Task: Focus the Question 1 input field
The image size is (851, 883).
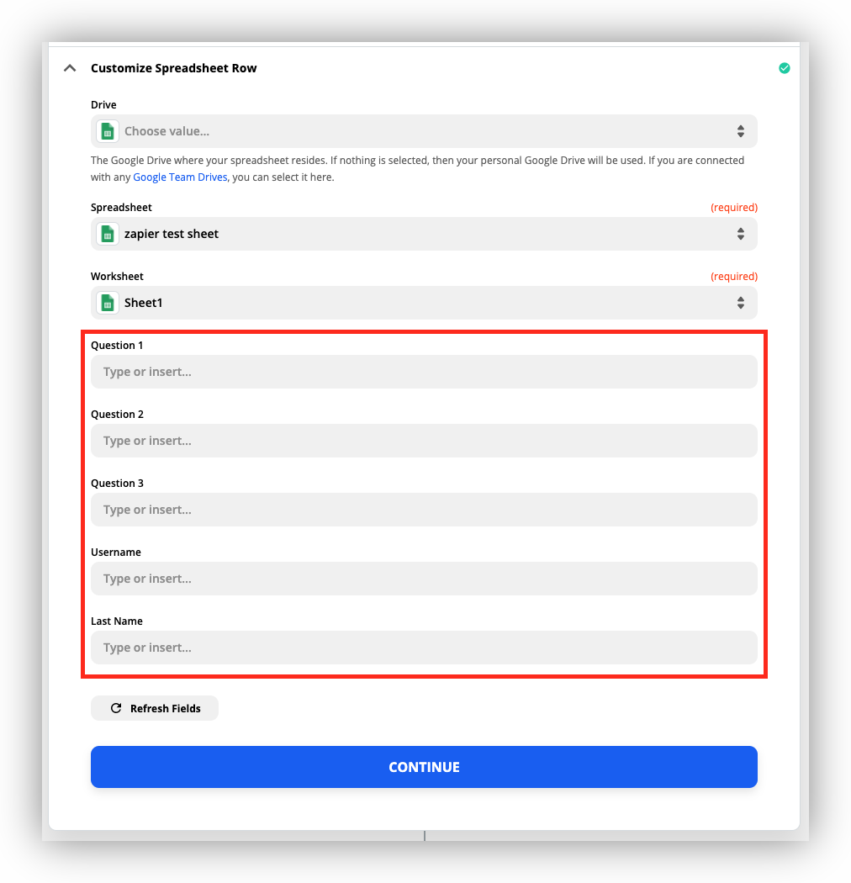Action: pyautogui.click(x=424, y=372)
